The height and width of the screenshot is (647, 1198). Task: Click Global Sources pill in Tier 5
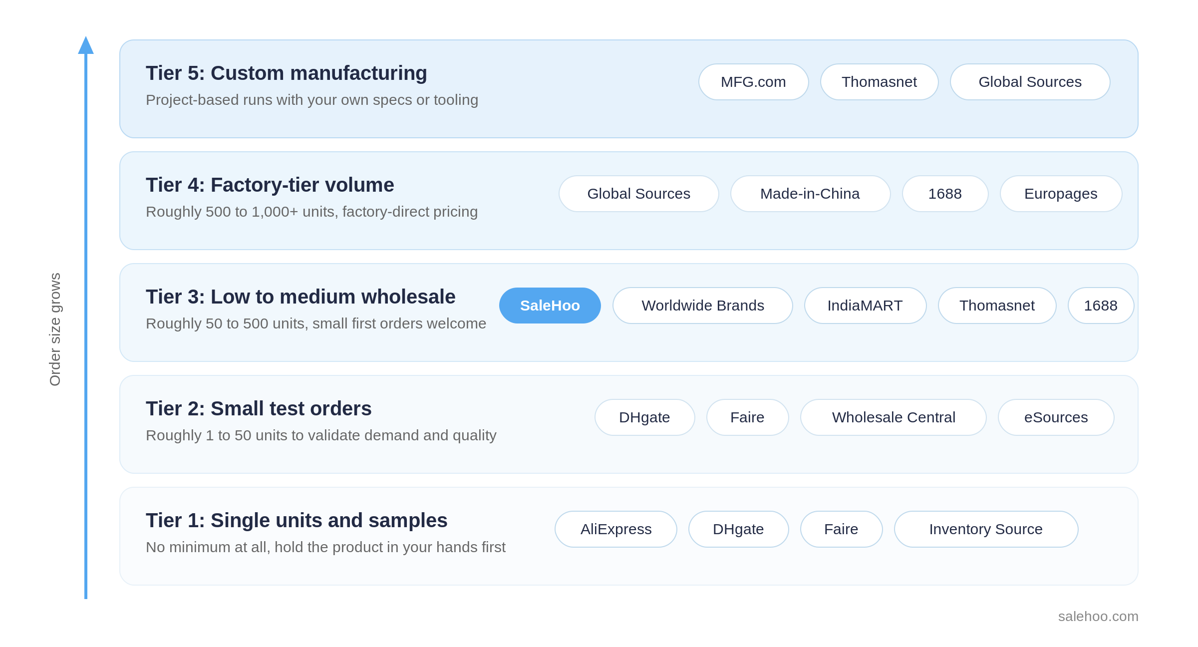pos(1030,82)
